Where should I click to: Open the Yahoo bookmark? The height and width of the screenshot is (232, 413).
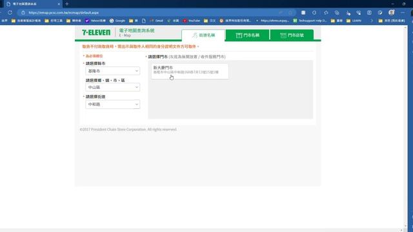[x=95, y=21]
